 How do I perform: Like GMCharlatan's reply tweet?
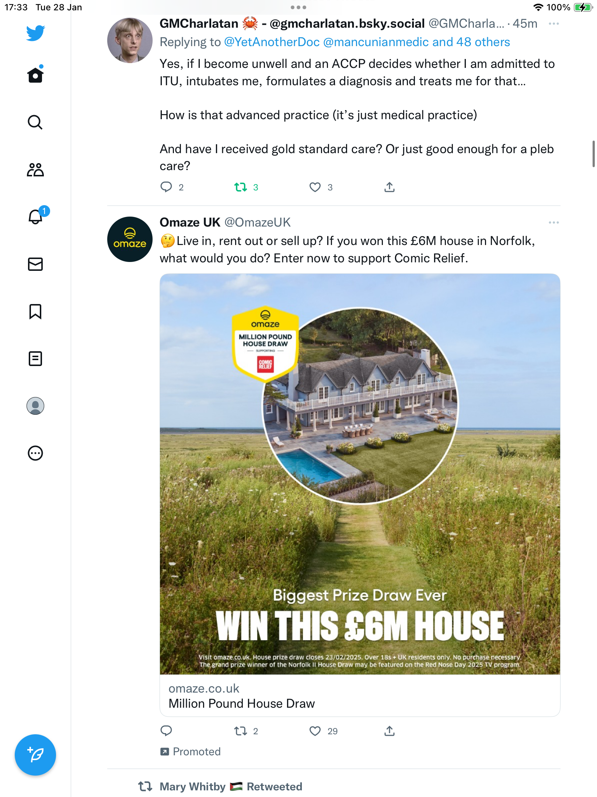315,187
